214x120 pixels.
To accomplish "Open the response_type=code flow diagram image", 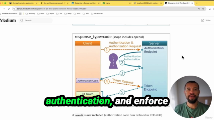I will [121, 70].
